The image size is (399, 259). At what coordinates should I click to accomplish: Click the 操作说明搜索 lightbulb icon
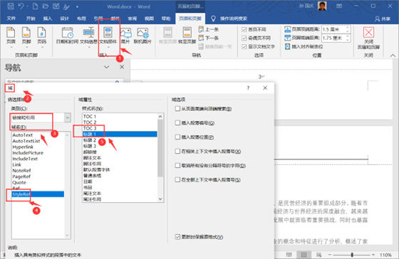[213, 18]
